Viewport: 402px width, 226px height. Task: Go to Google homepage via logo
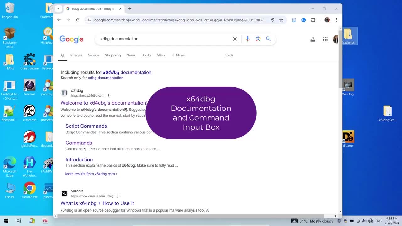(x=71, y=39)
